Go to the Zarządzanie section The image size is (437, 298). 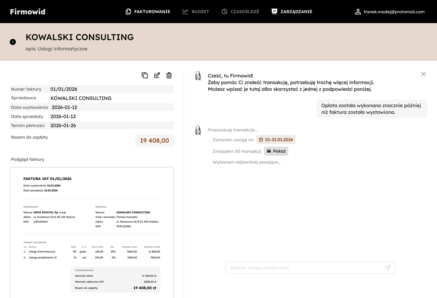pos(292,12)
